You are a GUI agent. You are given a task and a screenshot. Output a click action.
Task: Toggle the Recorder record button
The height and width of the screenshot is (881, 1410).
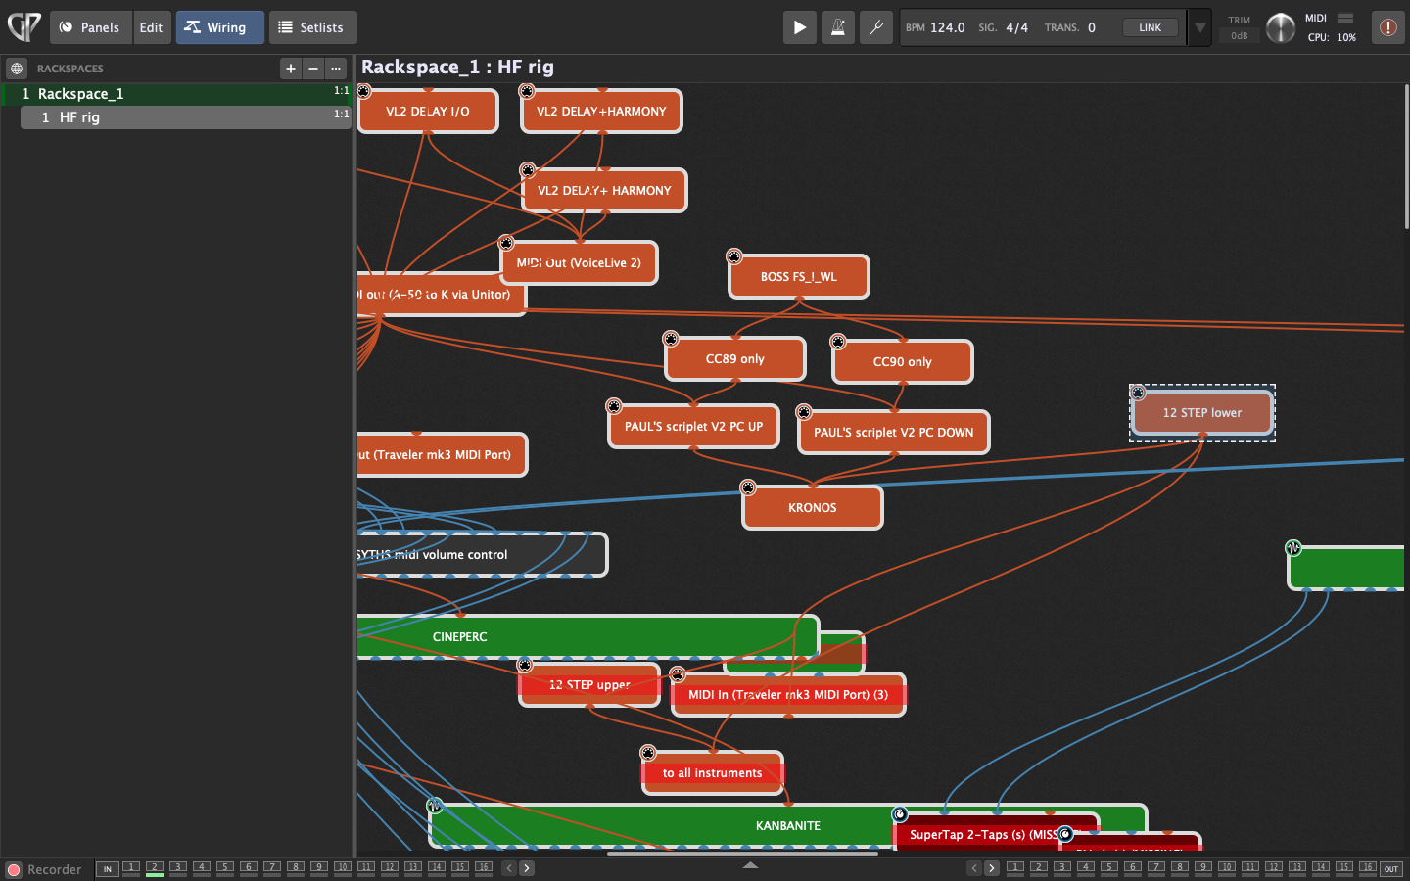tap(14, 869)
